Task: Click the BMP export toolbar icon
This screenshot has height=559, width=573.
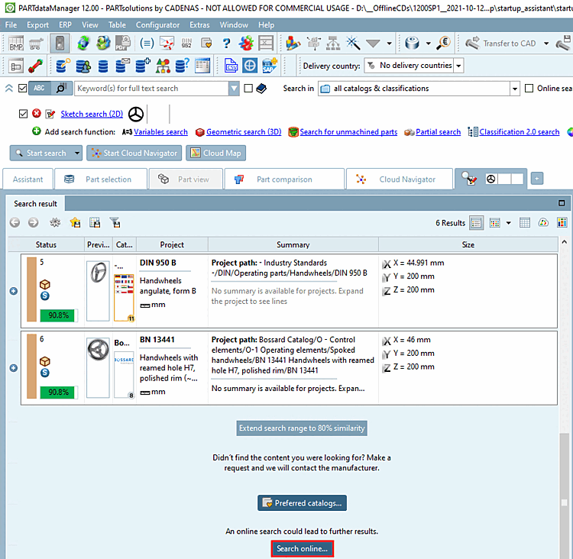Action: 16,43
